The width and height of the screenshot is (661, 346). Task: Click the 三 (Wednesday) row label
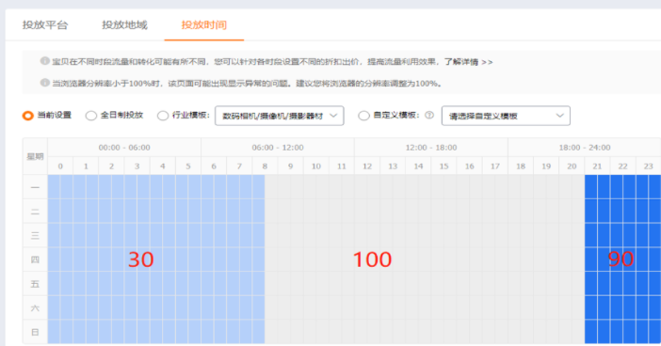(35, 235)
